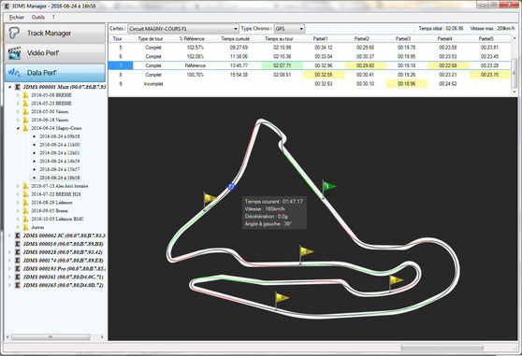Click the yellow sector flag 3
Image resolution: width=522 pixels, height=356 pixels.
click(x=306, y=254)
